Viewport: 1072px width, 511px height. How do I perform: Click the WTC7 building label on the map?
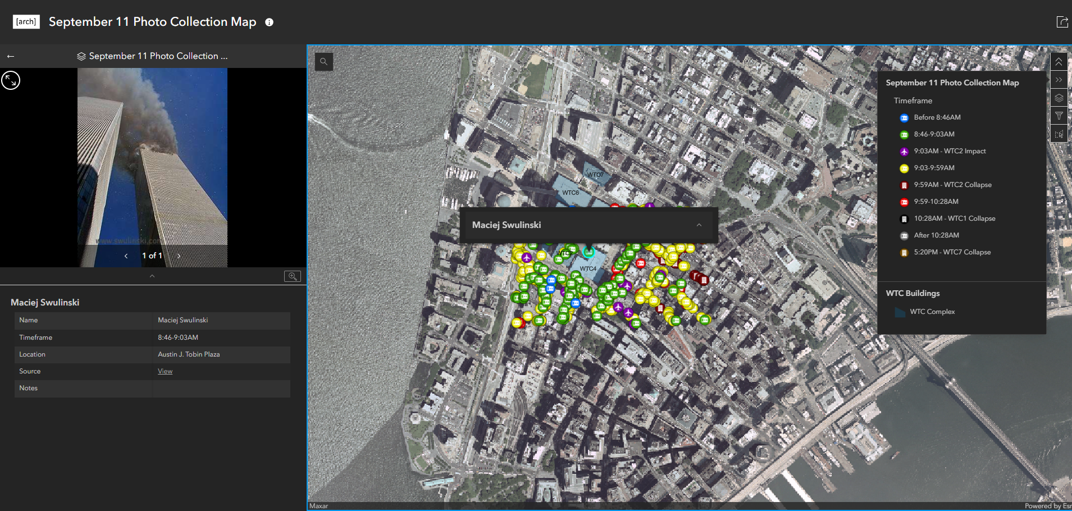[x=596, y=175]
